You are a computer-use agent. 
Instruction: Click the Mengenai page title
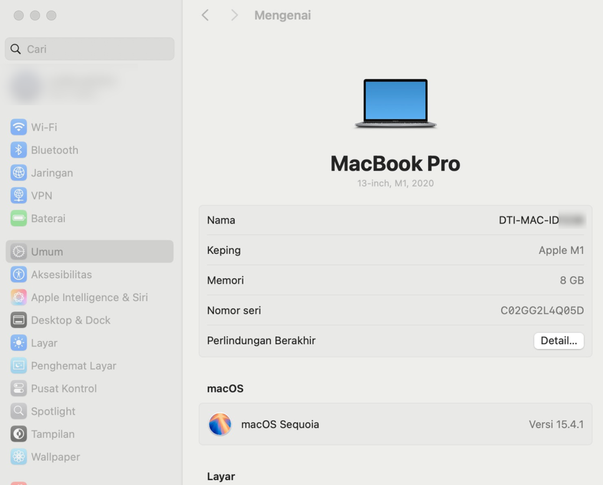tap(283, 15)
